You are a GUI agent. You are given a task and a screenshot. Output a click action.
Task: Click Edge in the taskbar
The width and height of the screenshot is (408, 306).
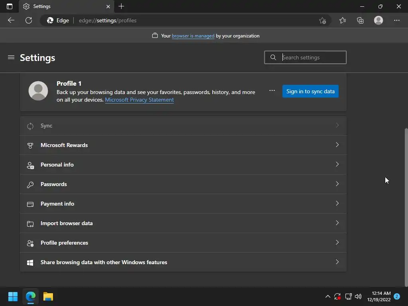point(30,296)
